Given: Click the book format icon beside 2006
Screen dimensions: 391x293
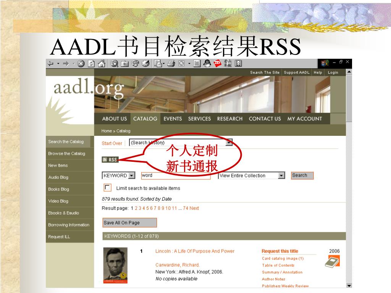Looking at the screenshot, I should [x=333, y=262].
